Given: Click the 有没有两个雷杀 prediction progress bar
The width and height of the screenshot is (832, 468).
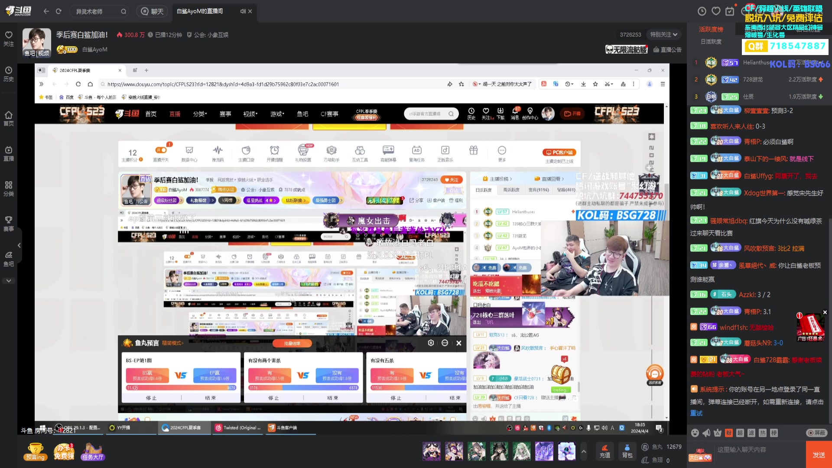Looking at the screenshot, I should point(303,388).
